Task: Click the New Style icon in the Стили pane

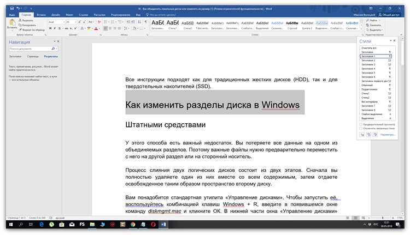Action: tap(362, 135)
